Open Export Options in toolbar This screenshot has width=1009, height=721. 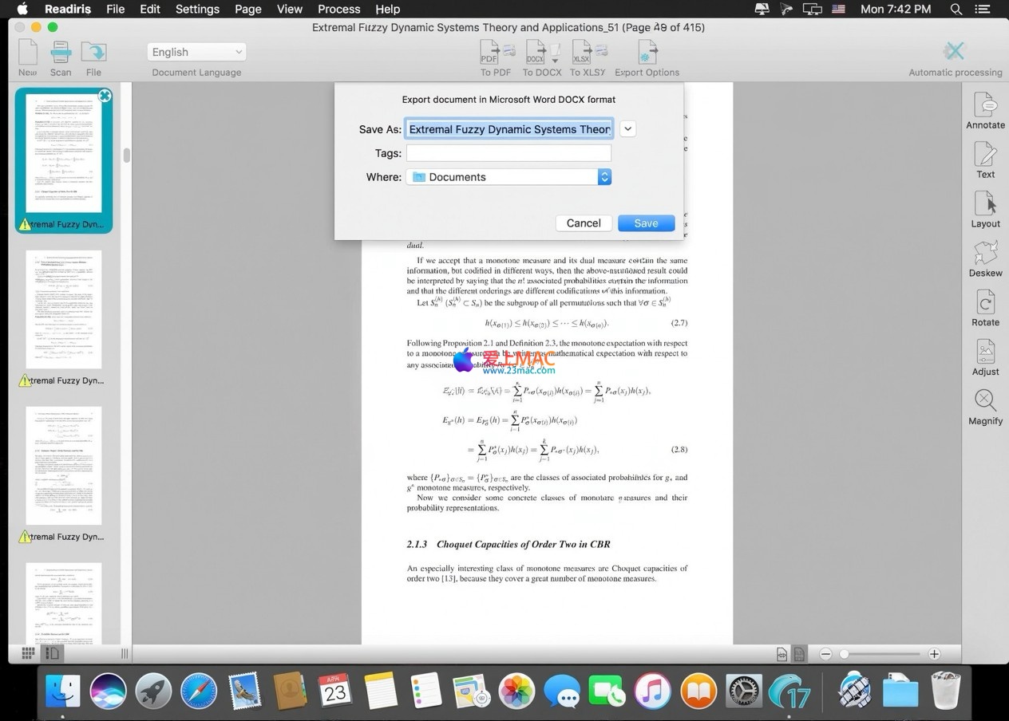coord(647,57)
